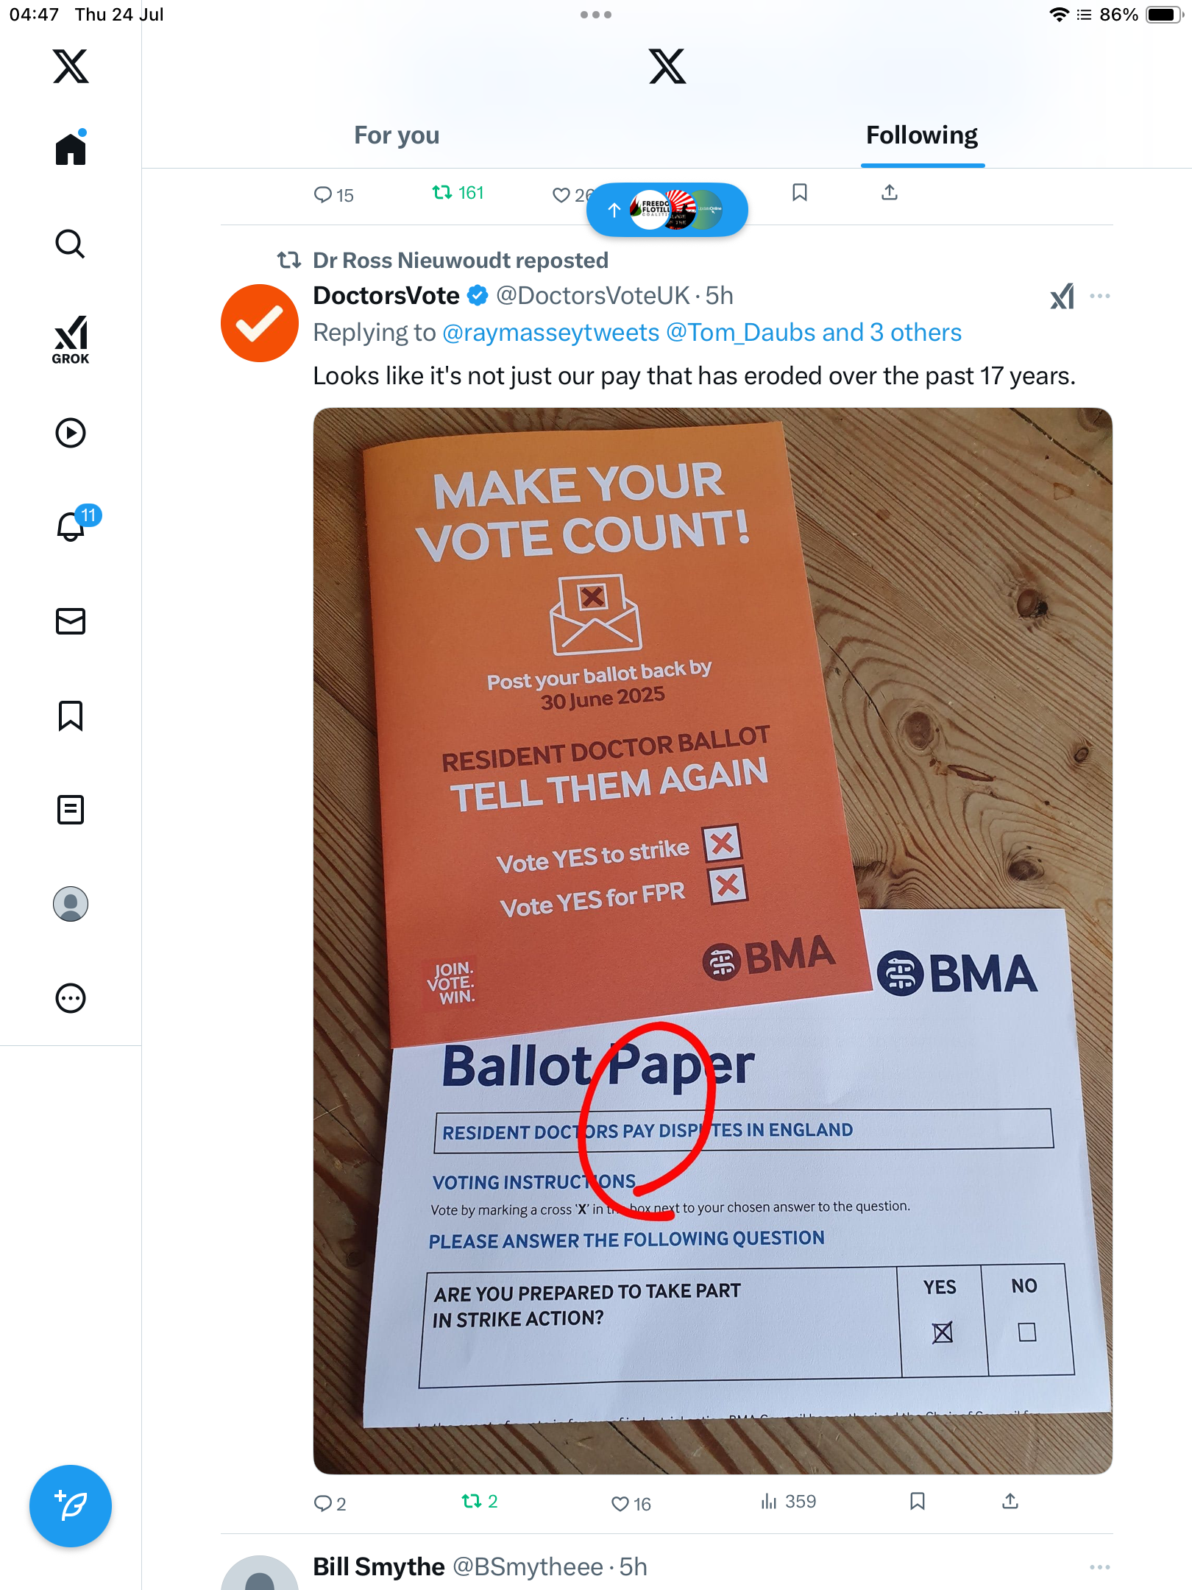Viewport: 1192px width, 1590px height.
Task: Select the Following tab
Action: [x=922, y=135]
